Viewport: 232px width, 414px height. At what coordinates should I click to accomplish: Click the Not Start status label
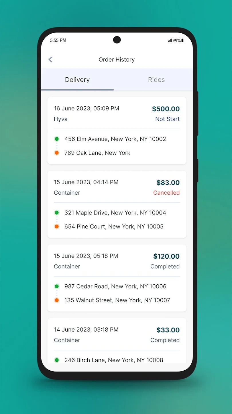pyautogui.click(x=167, y=119)
